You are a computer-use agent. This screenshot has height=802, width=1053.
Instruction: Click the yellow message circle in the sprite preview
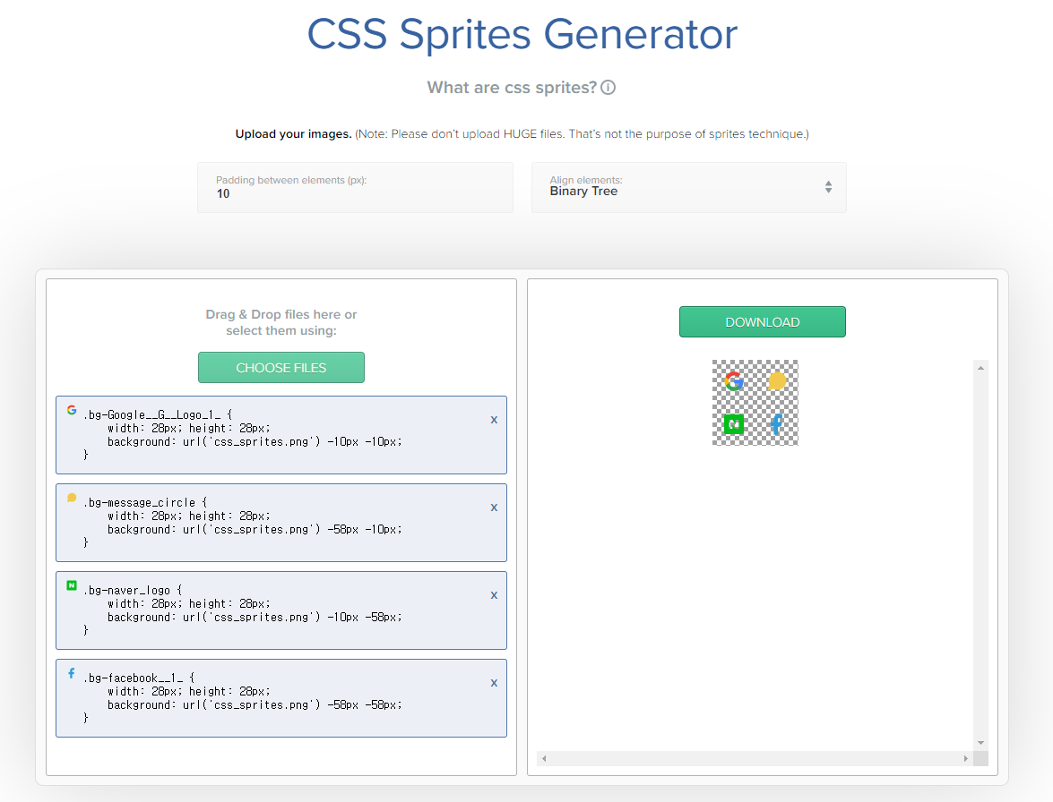(x=777, y=381)
